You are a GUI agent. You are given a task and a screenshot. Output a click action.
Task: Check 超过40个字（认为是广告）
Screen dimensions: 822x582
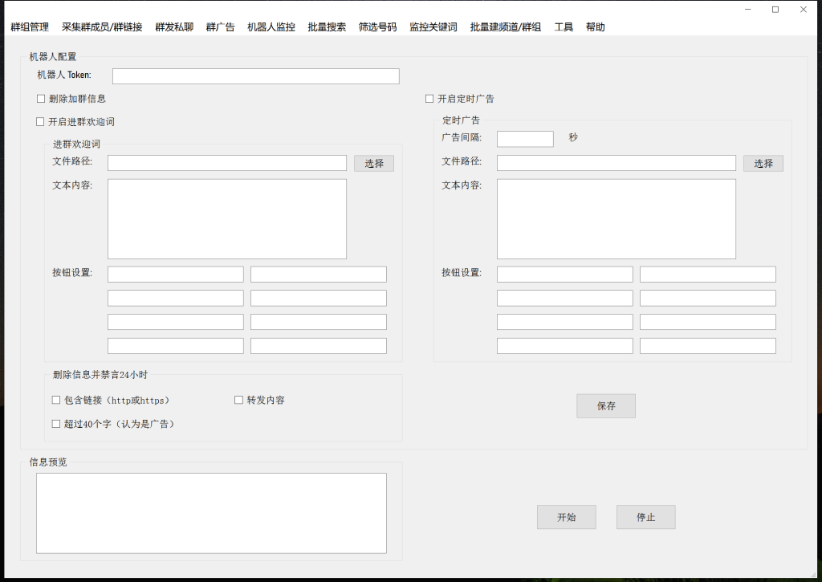pos(56,423)
